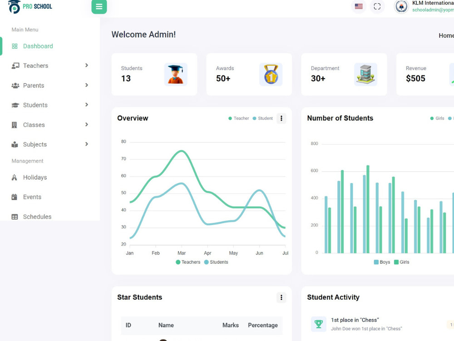The width and height of the screenshot is (454, 341).
Task: Click the Teacher legend dot in Overview header
Action: (230, 118)
